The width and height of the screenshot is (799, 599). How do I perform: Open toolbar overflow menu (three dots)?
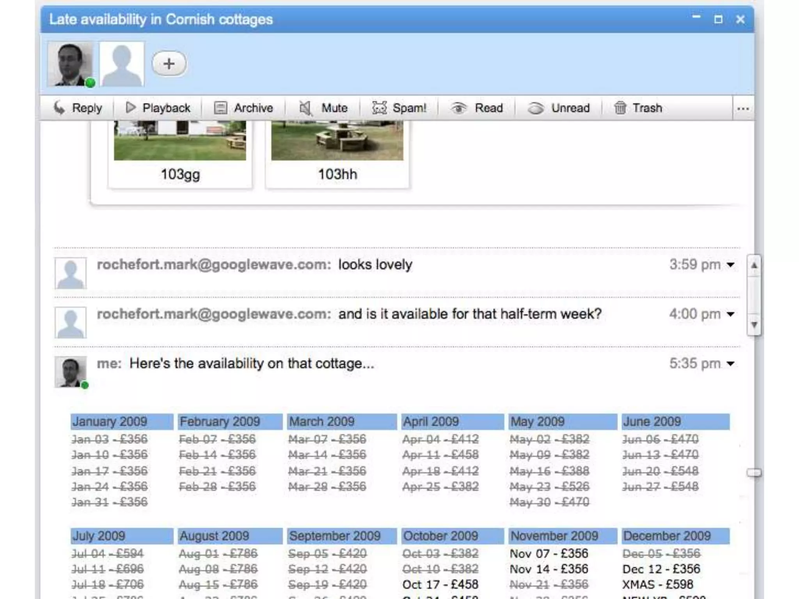click(743, 109)
